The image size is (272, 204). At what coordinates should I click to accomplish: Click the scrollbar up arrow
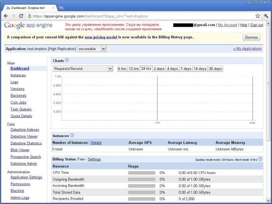click(268, 23)
